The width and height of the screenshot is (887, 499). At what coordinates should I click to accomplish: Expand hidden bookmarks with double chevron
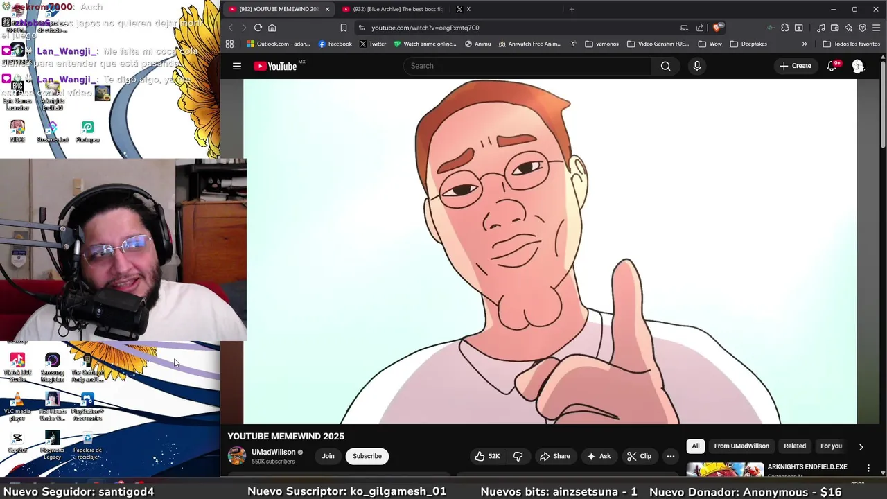[x=805, y=44]
